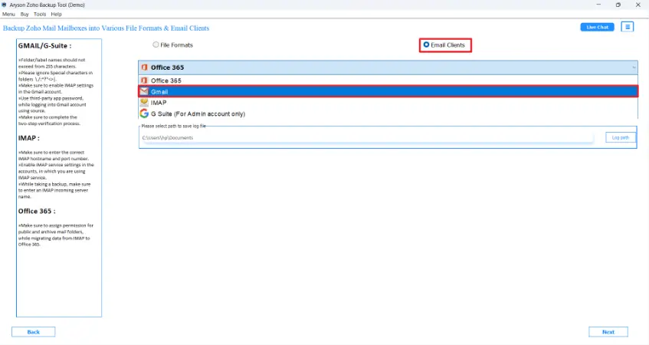Proceed with the Next button
The height and width of the screenshot is (345, 649).
pyautogui.click(x=608, y=332)
